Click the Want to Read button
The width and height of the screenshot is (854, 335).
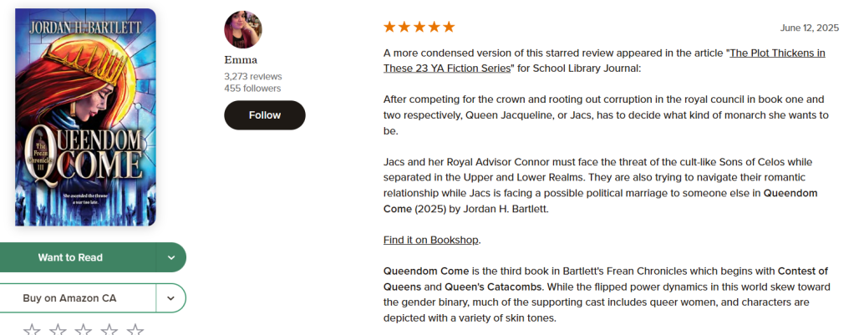click(x=70, y=257)
